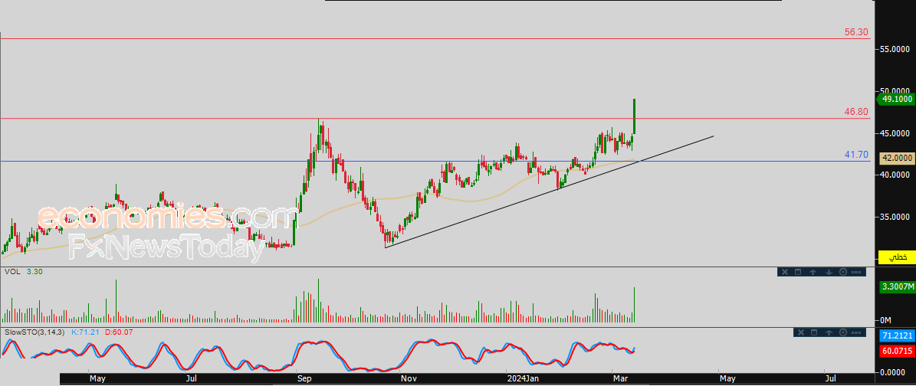Open more options for VOL panel
This screenshot has height=386, width=916.
coord(857,272)
